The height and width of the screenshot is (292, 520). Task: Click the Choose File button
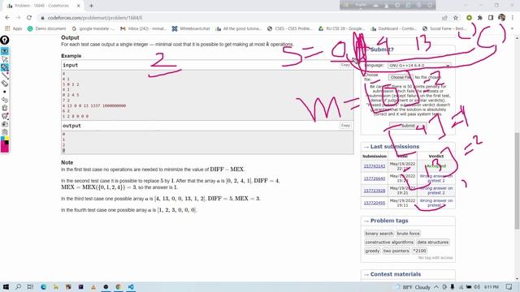pyautogui.click(x=400, y=77)
